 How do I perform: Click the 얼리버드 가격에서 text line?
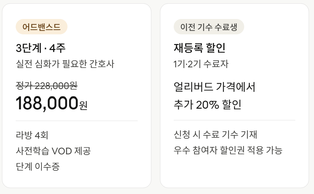coord(214,87)
